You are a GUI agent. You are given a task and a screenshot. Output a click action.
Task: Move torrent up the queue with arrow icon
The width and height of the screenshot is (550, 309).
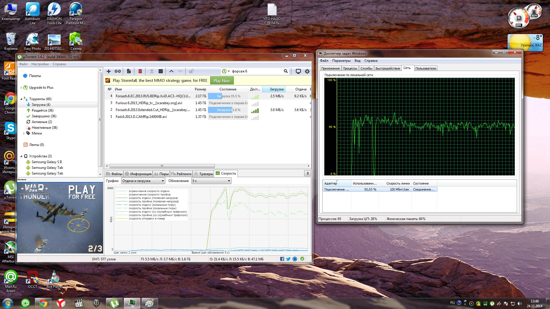pos(171,71)
